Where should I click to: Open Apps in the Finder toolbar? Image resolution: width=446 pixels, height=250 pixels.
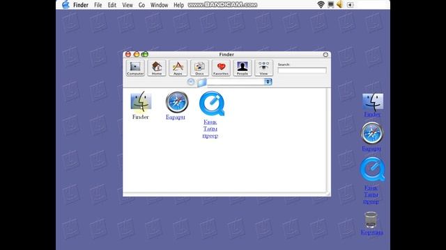click(x=178, y=68)
